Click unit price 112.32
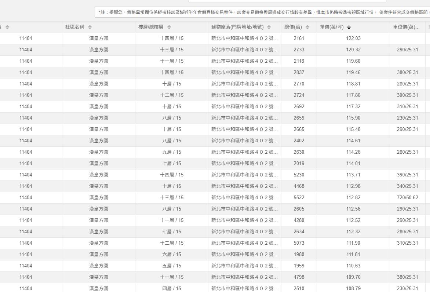The image size is (430, 292). tap(353, 232)
